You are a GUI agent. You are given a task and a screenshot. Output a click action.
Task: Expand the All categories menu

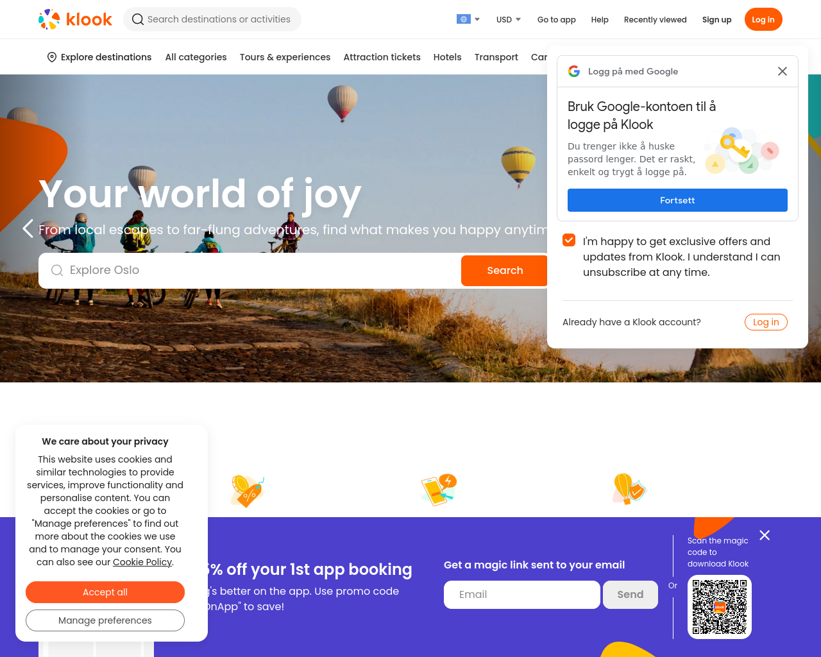pos(196,57)
